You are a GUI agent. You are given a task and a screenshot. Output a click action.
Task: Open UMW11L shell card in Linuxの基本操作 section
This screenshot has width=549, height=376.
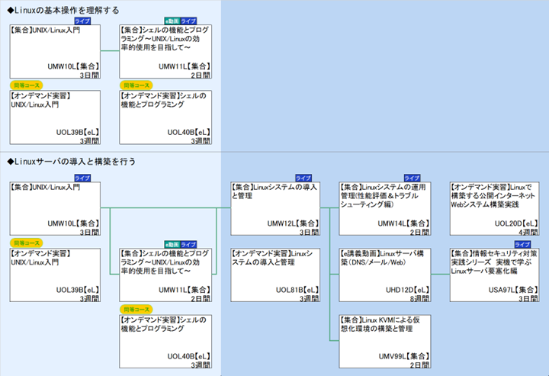[x=165, y=51]
